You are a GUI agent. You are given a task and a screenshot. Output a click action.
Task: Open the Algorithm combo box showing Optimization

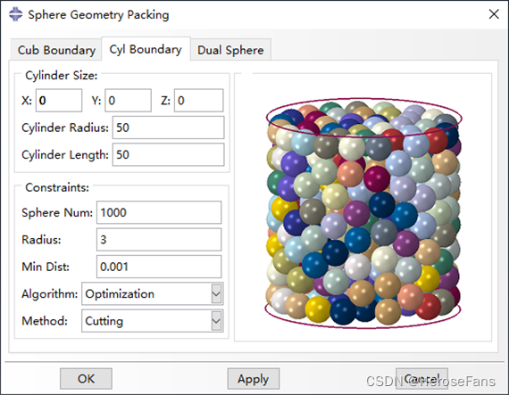(152, 294)
